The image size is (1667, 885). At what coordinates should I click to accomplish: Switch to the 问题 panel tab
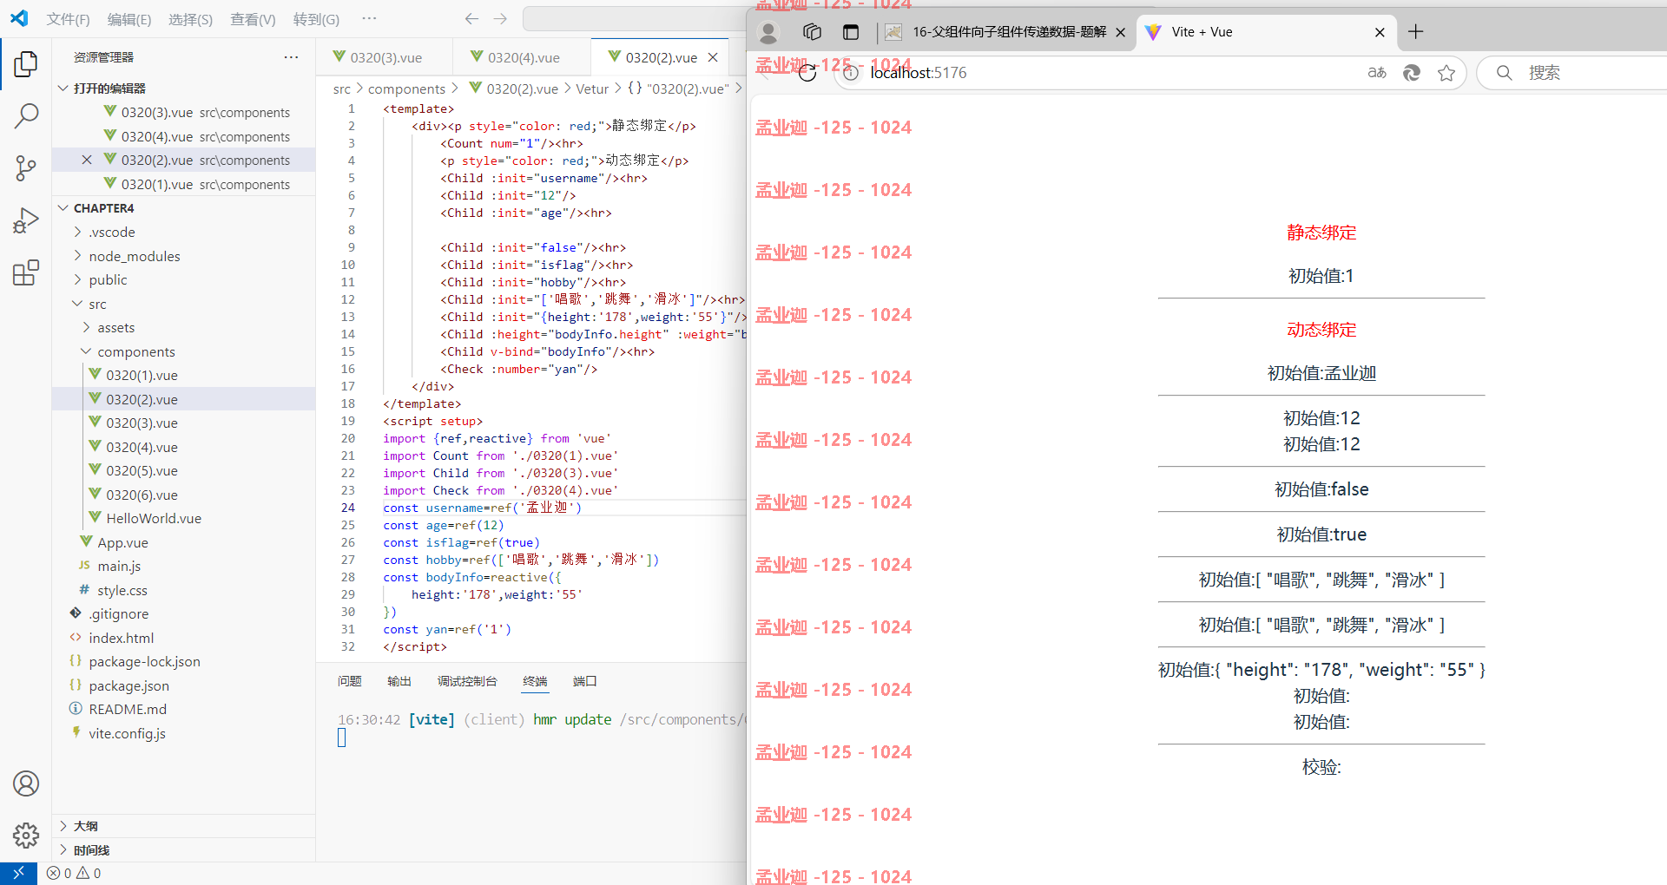350,681
